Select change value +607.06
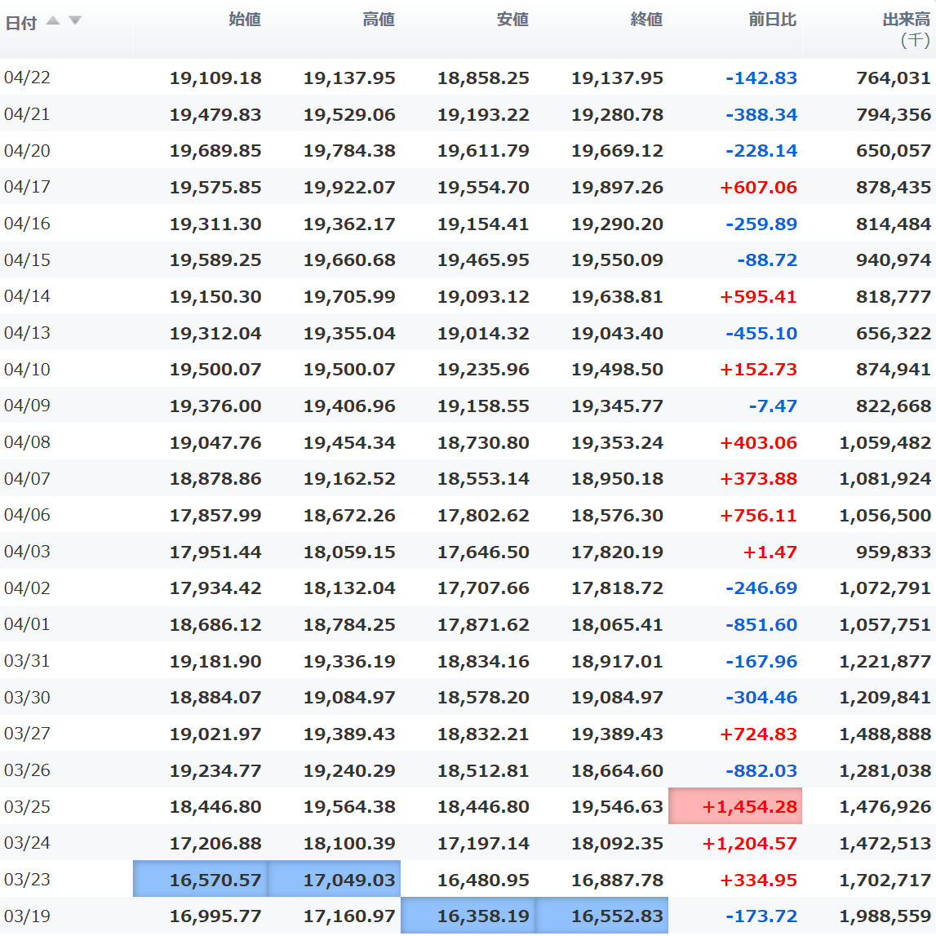 coord(759,188)
